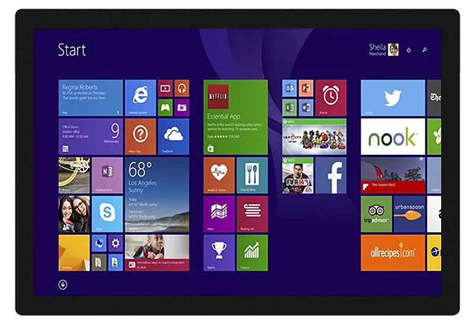Screen dimensions: 475x324
Task: Open the Internet Explorer tile
Action: tap(140, 97)
